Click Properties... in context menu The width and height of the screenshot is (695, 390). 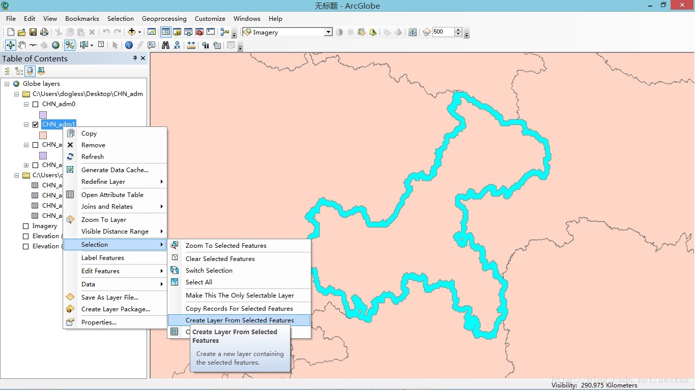pyautogui.click(x=115, y=322)
